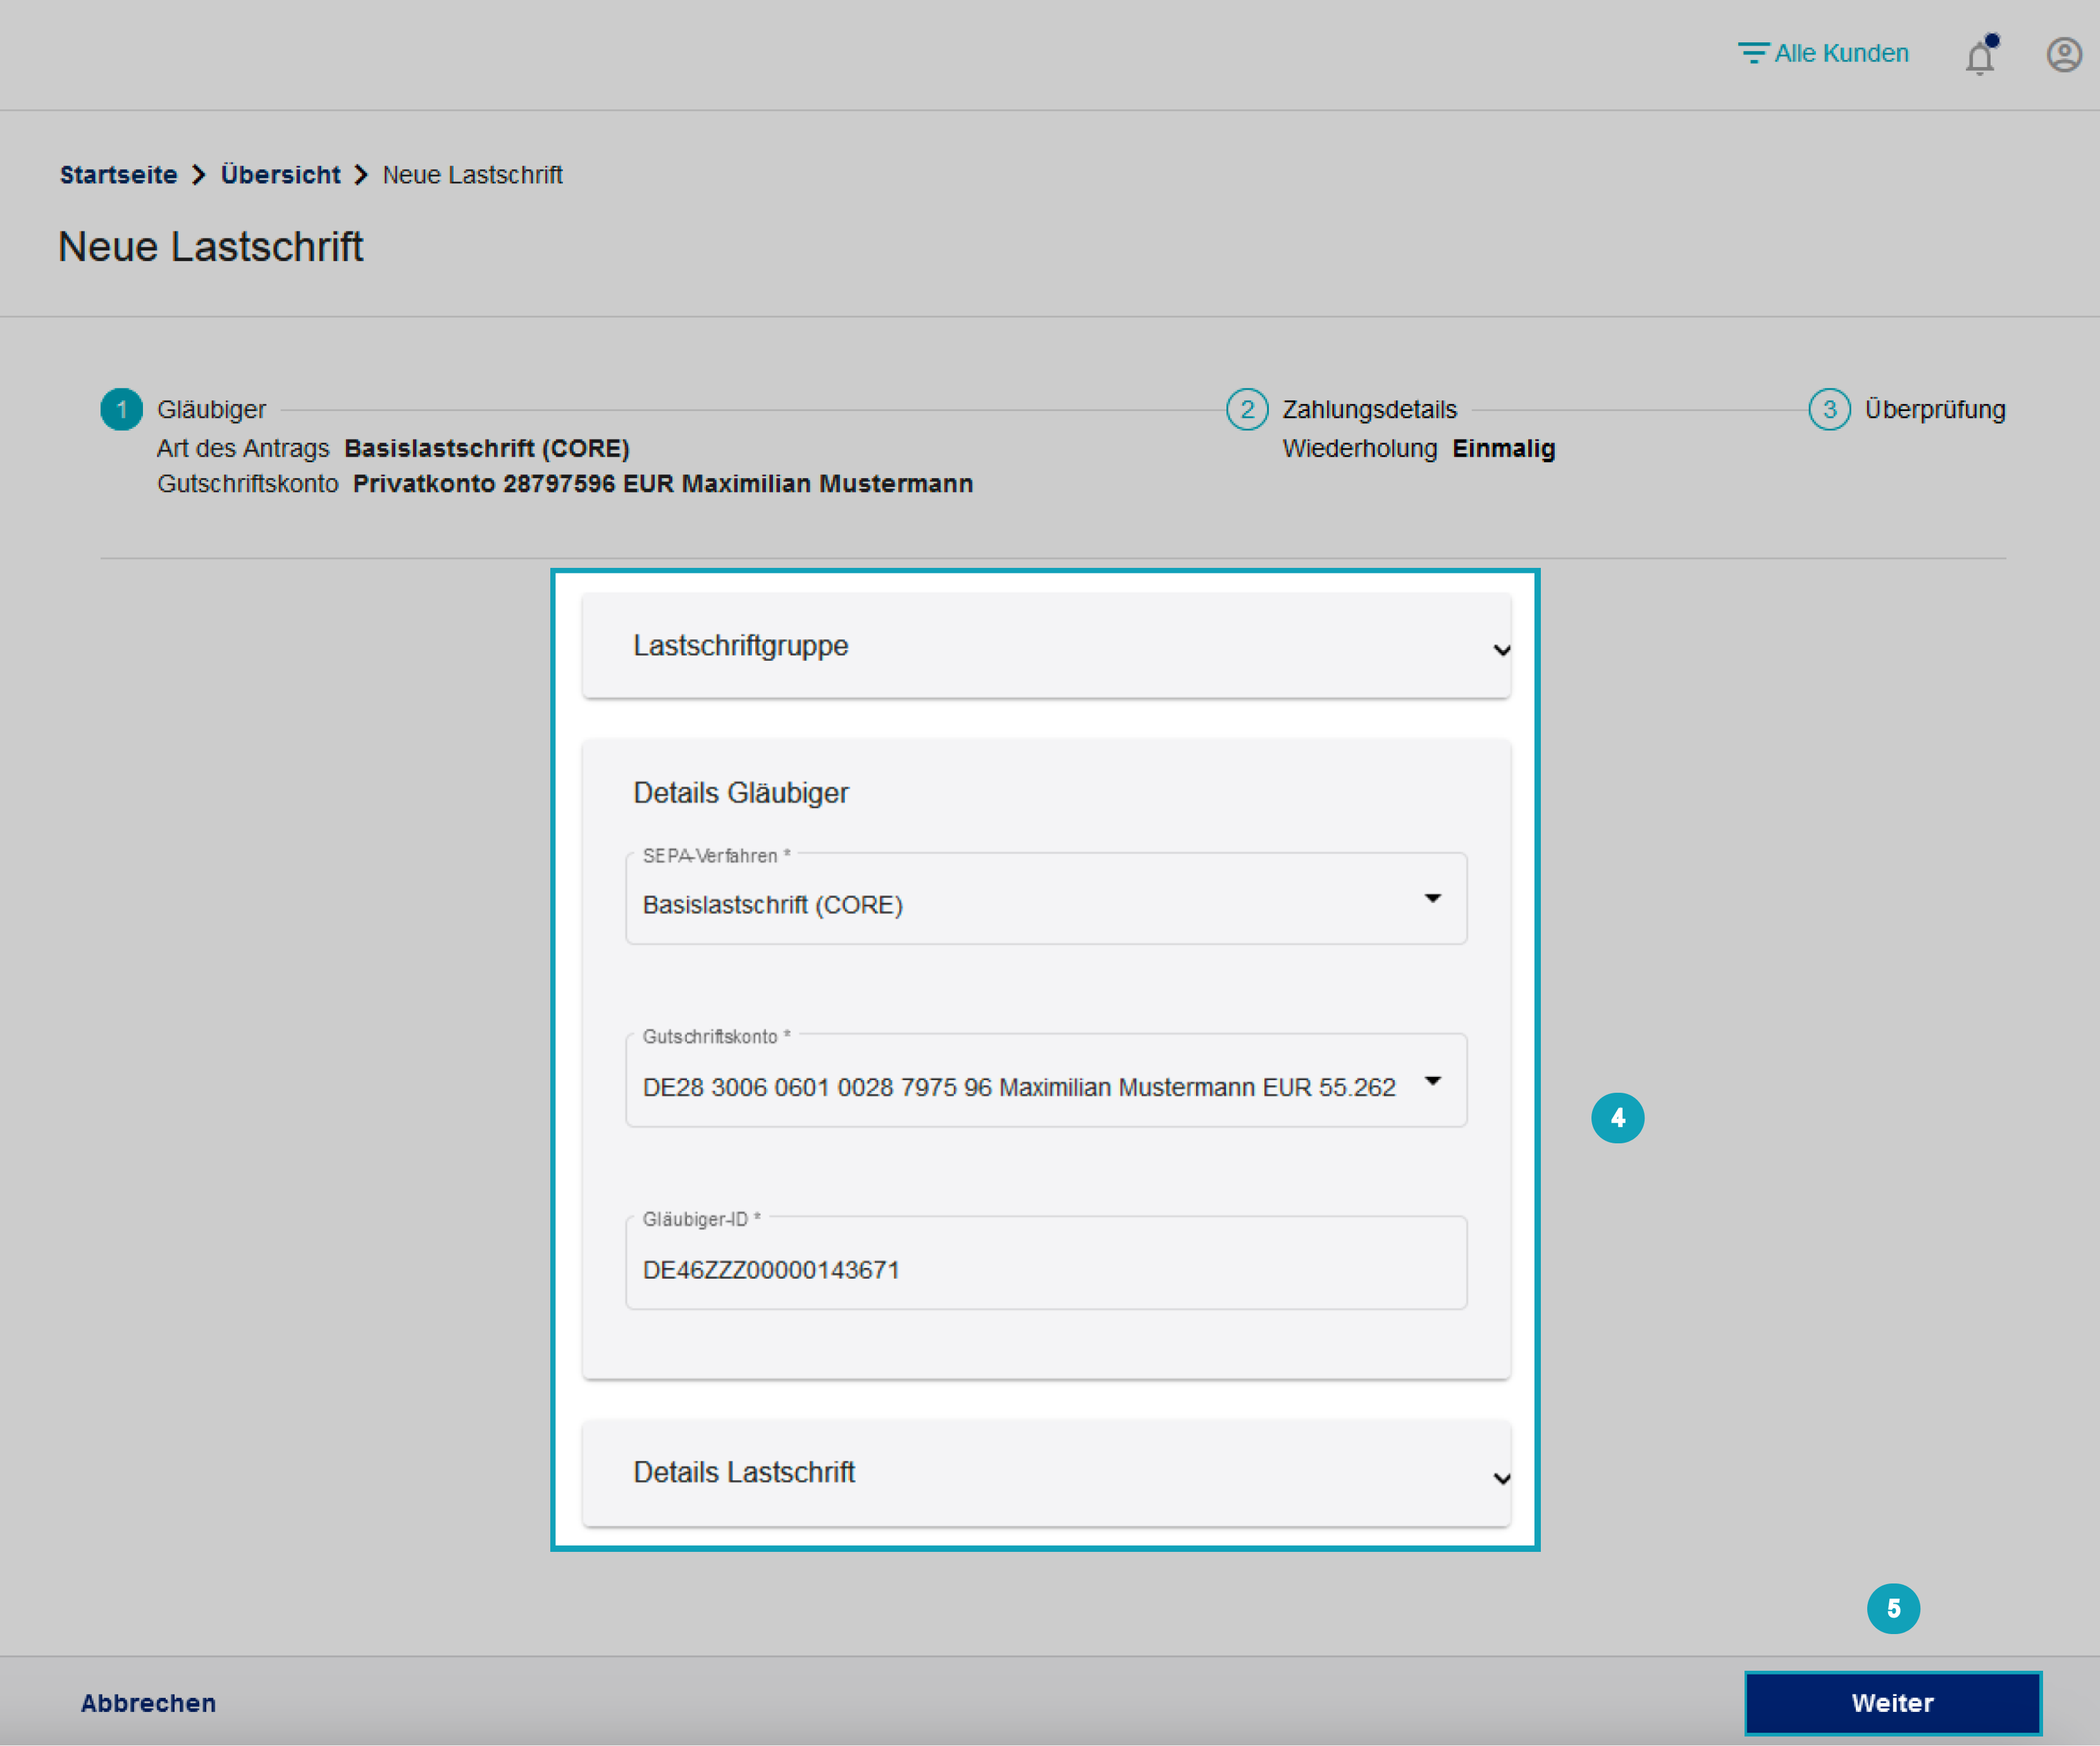Go to Startseite breadcrumb
This screenshot has width=2100, height=1746.
[118, 175]
